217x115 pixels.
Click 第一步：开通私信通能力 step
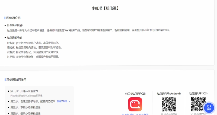(x=24, y=91)
